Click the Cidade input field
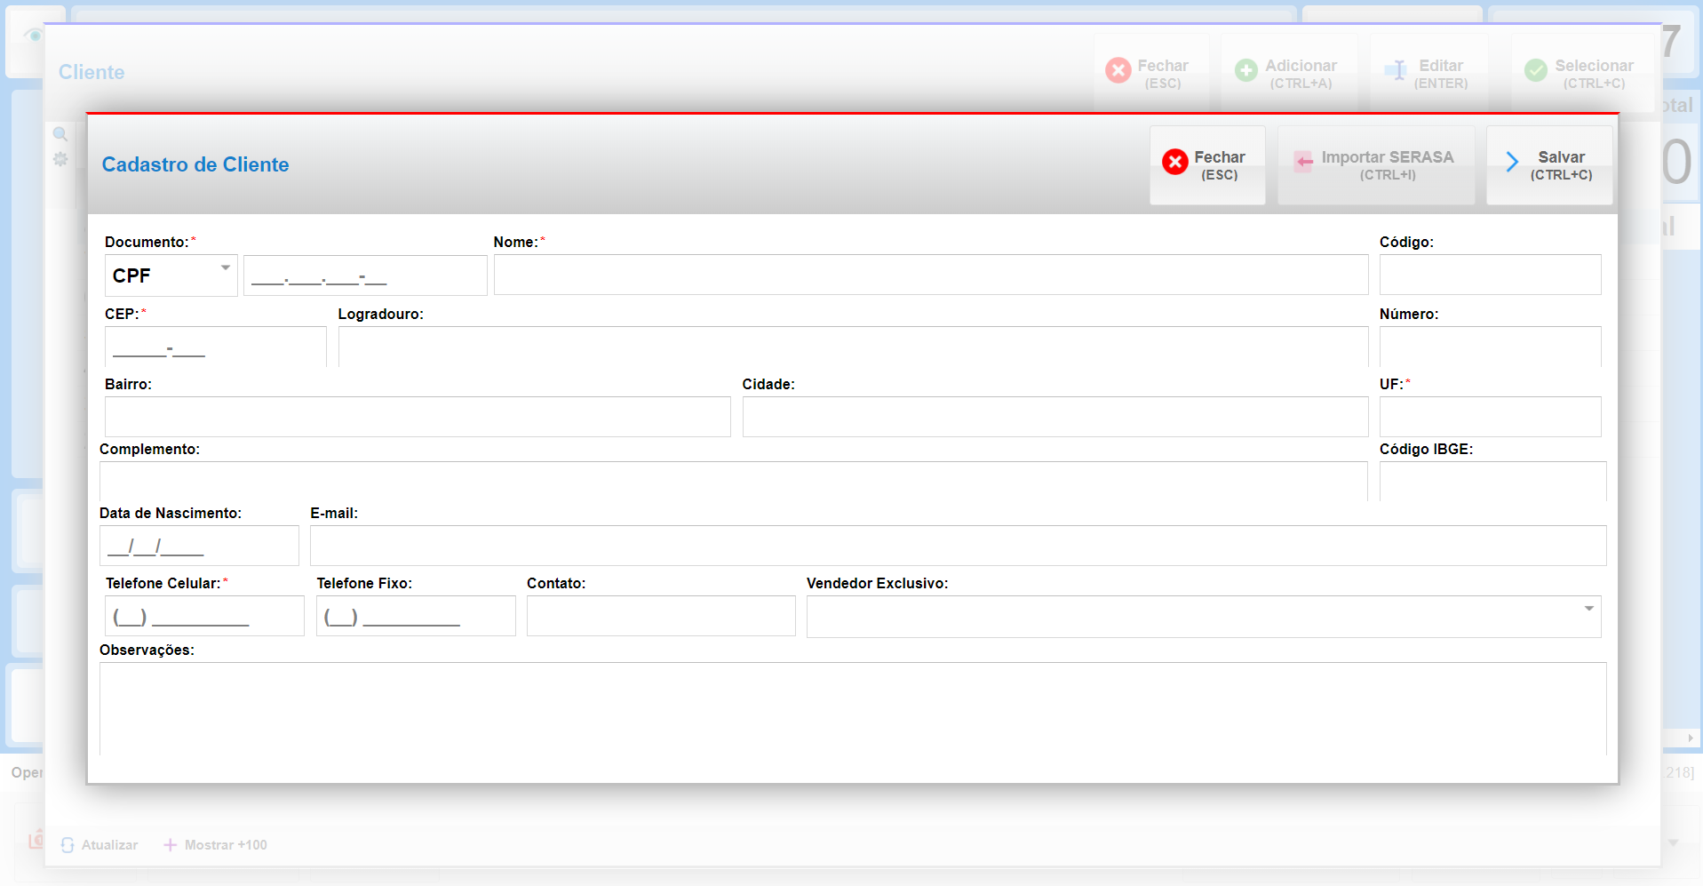This screenshot has width=1703, height=886. coord(1055,417)
